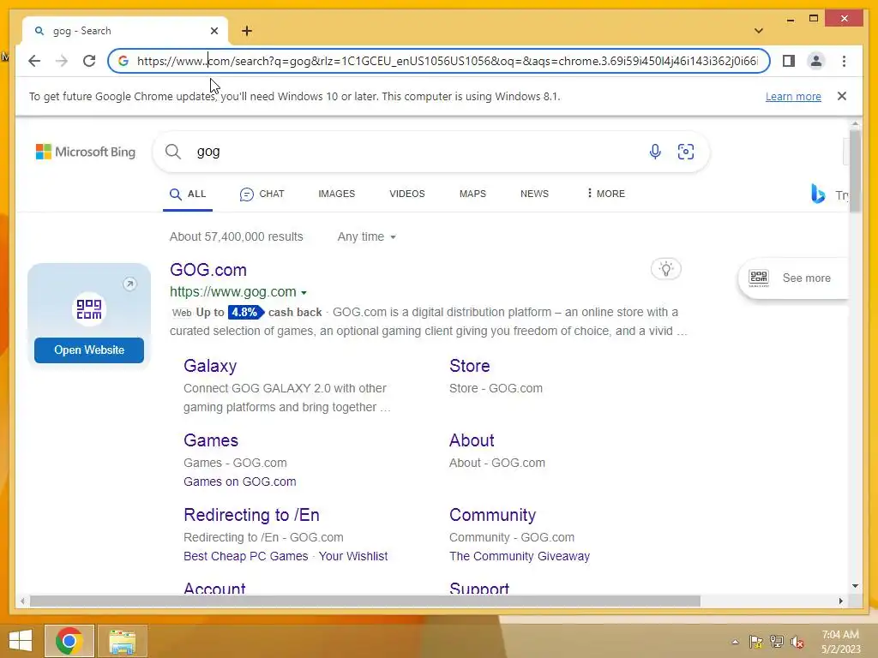Follow the Learn more link
Viewport: 878px width, 658px height.
[x=793, y=96]
